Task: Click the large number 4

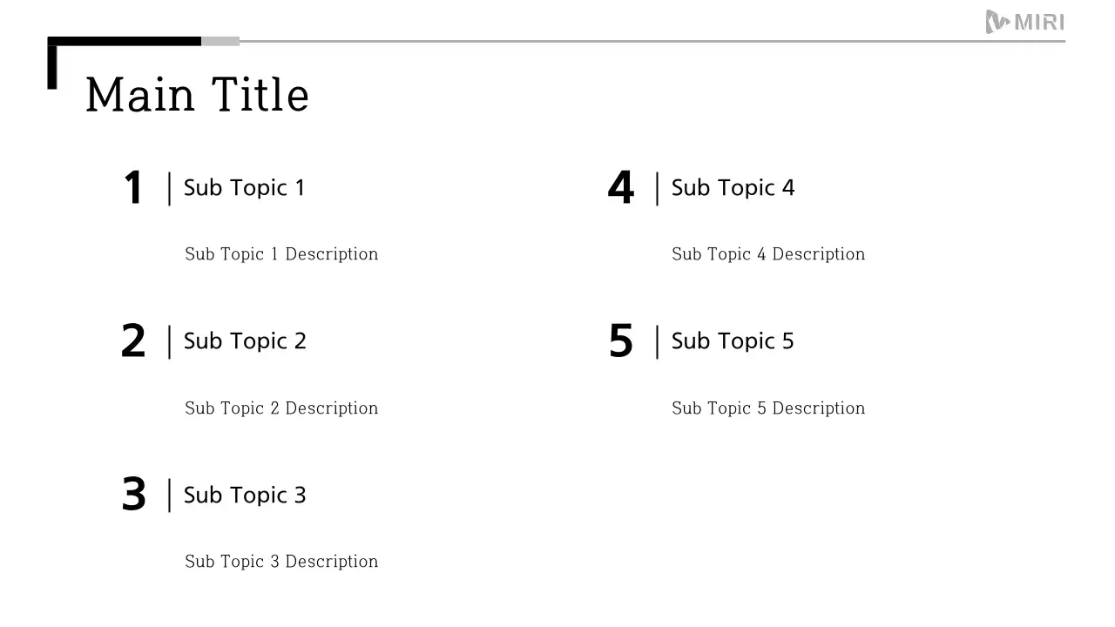Action: [x=620, y=188]
